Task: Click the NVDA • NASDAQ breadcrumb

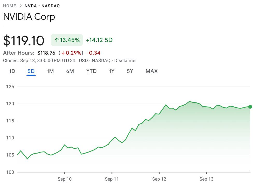Action: point(42,6)
